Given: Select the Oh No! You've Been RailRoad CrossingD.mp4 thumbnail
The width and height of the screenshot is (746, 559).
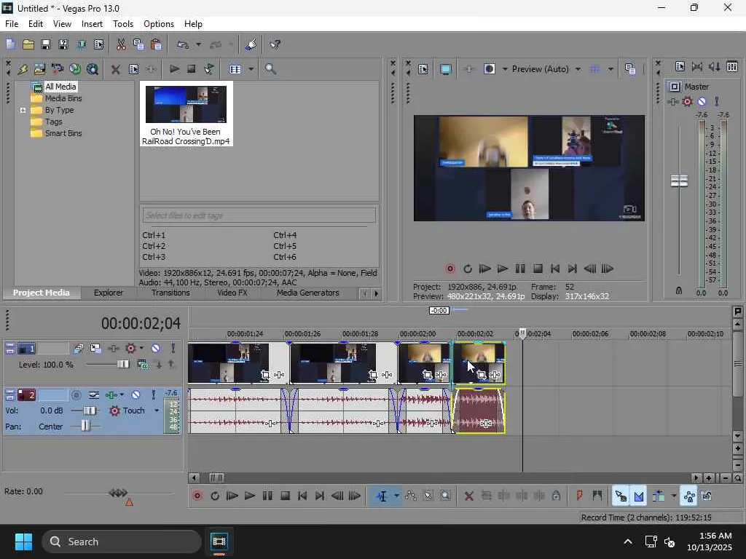Looking at the screenshot, I should pos(186,114).
